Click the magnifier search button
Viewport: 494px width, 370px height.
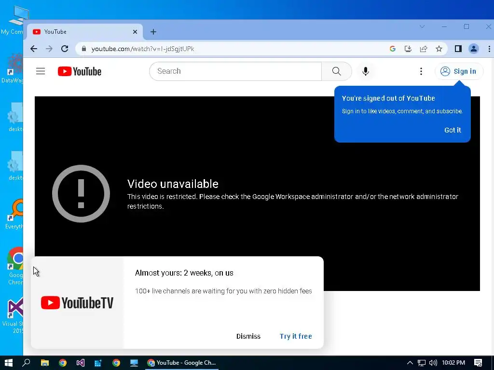coord(336,71)
